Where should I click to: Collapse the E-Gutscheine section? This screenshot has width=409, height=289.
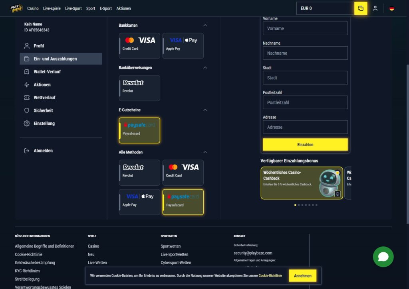[205, 110]
